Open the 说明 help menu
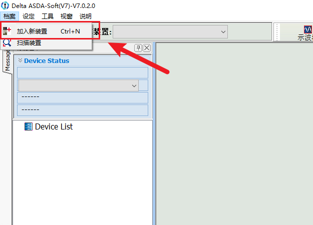Screen dimensions: 313x225 coord(86,16)
